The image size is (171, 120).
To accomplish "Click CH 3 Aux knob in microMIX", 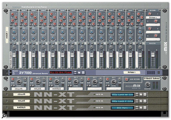I will (50, 79).
